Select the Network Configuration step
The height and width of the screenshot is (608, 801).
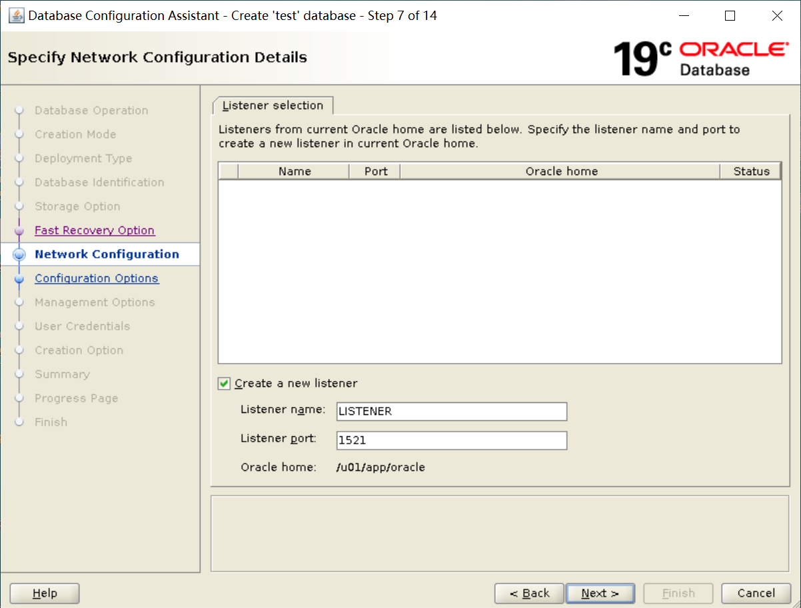coord(107,254)
